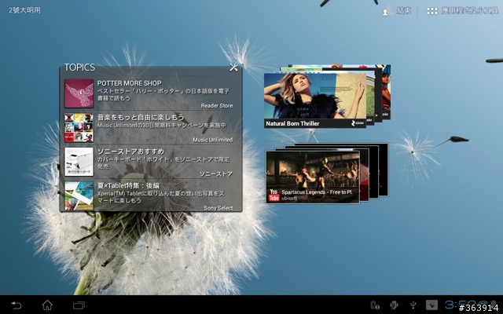Open the white cover keyboard thumbnail
The image size is (503, 314).
(79, 162)
